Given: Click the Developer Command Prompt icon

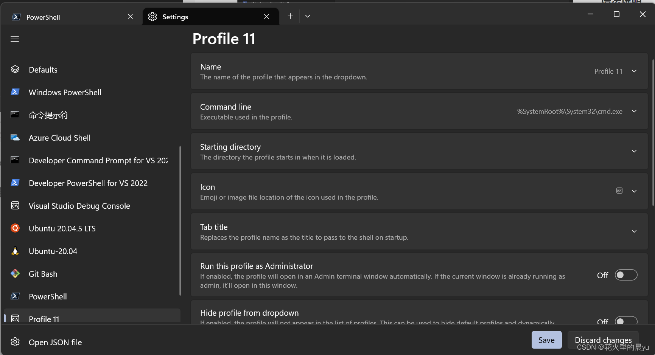Looking at the screenshot, I should pos(15,160).
